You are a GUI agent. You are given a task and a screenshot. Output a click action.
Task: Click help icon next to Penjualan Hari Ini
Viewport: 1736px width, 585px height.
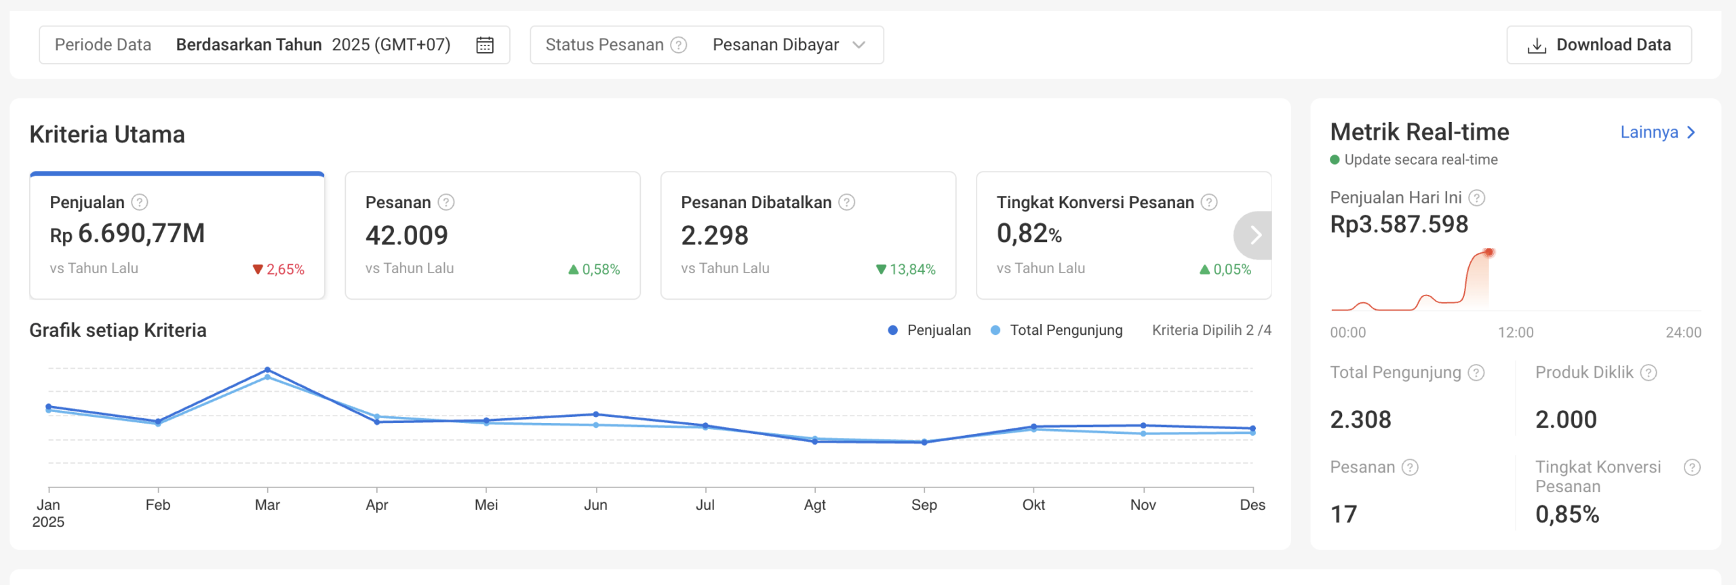tap(1476, 197)
